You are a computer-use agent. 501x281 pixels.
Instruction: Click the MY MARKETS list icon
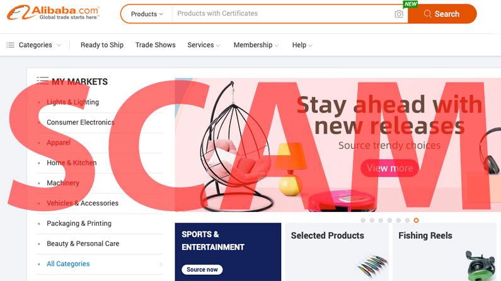43,80
